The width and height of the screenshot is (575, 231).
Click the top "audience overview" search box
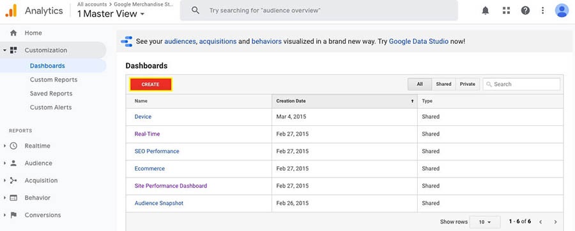pos(319,11)
